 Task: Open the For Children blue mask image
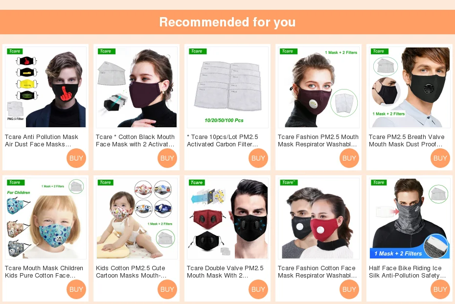point(46,218)
